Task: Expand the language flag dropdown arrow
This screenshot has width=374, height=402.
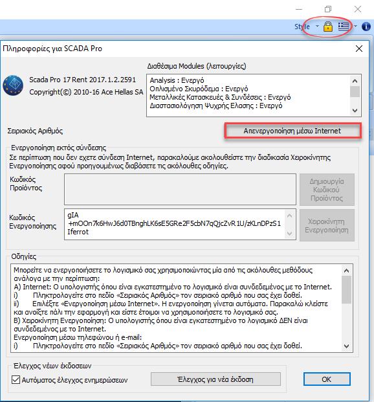Action: point(355,26)
